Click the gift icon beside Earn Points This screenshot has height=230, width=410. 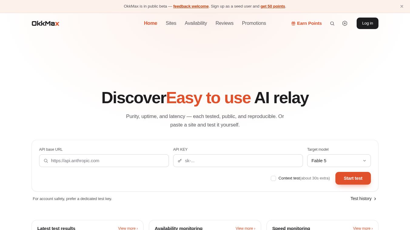tap(293, 23)
